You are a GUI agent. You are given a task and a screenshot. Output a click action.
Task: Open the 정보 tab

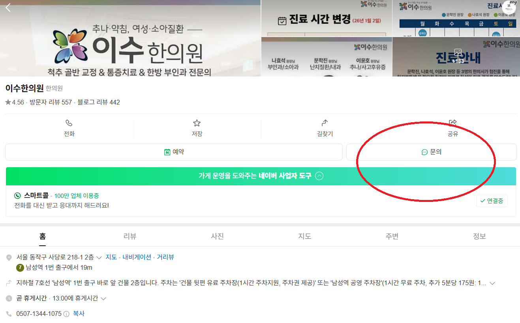[x=479, y=236]
